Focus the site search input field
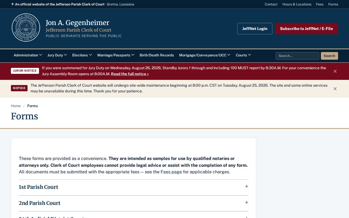 click(297, 56)
